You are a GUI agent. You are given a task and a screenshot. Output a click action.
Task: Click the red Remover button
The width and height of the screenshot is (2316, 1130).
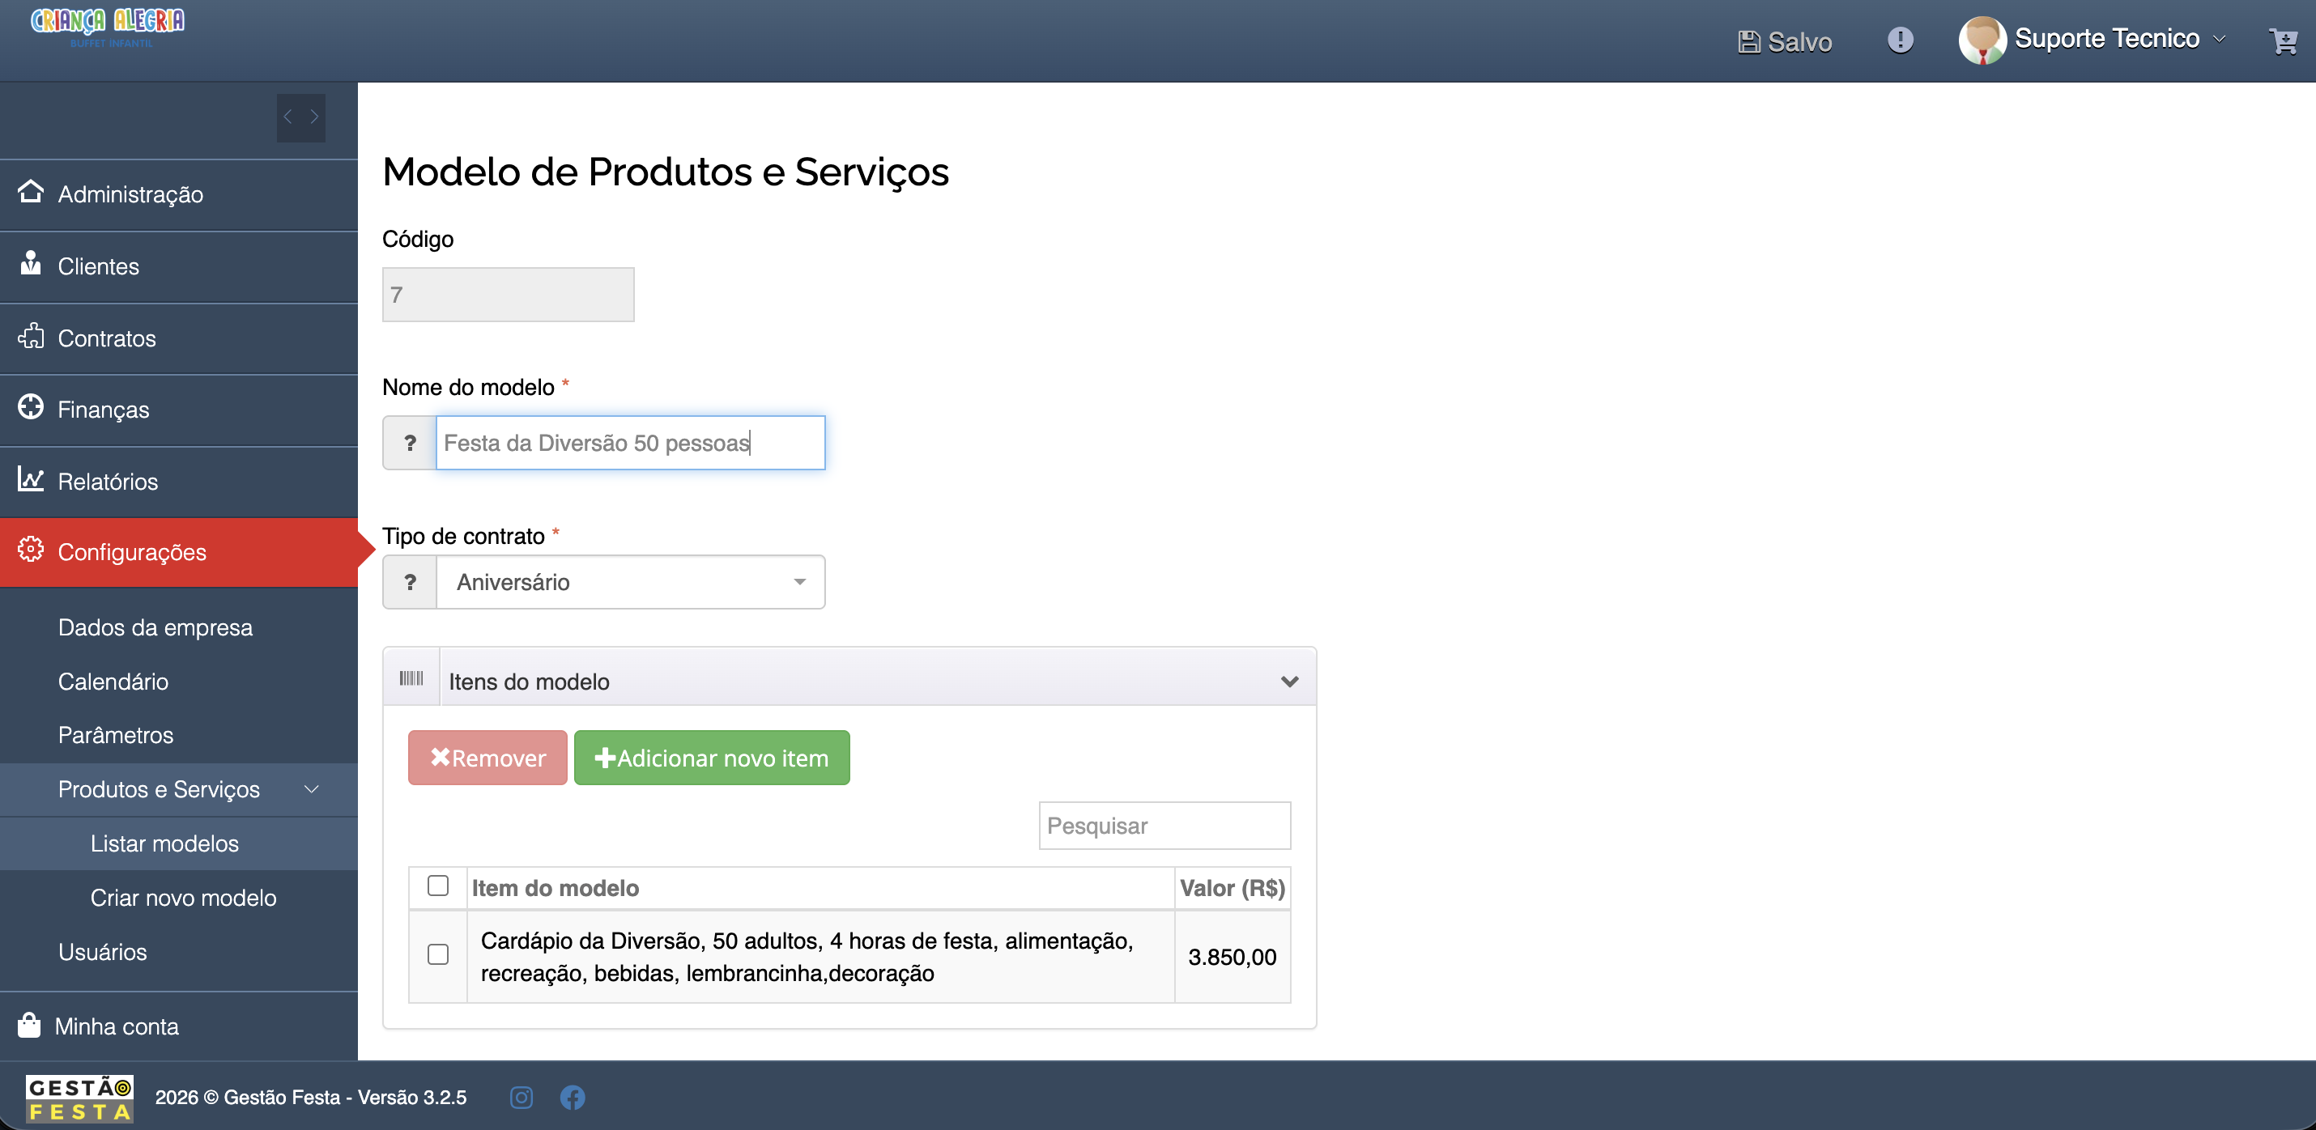point(487,757)
